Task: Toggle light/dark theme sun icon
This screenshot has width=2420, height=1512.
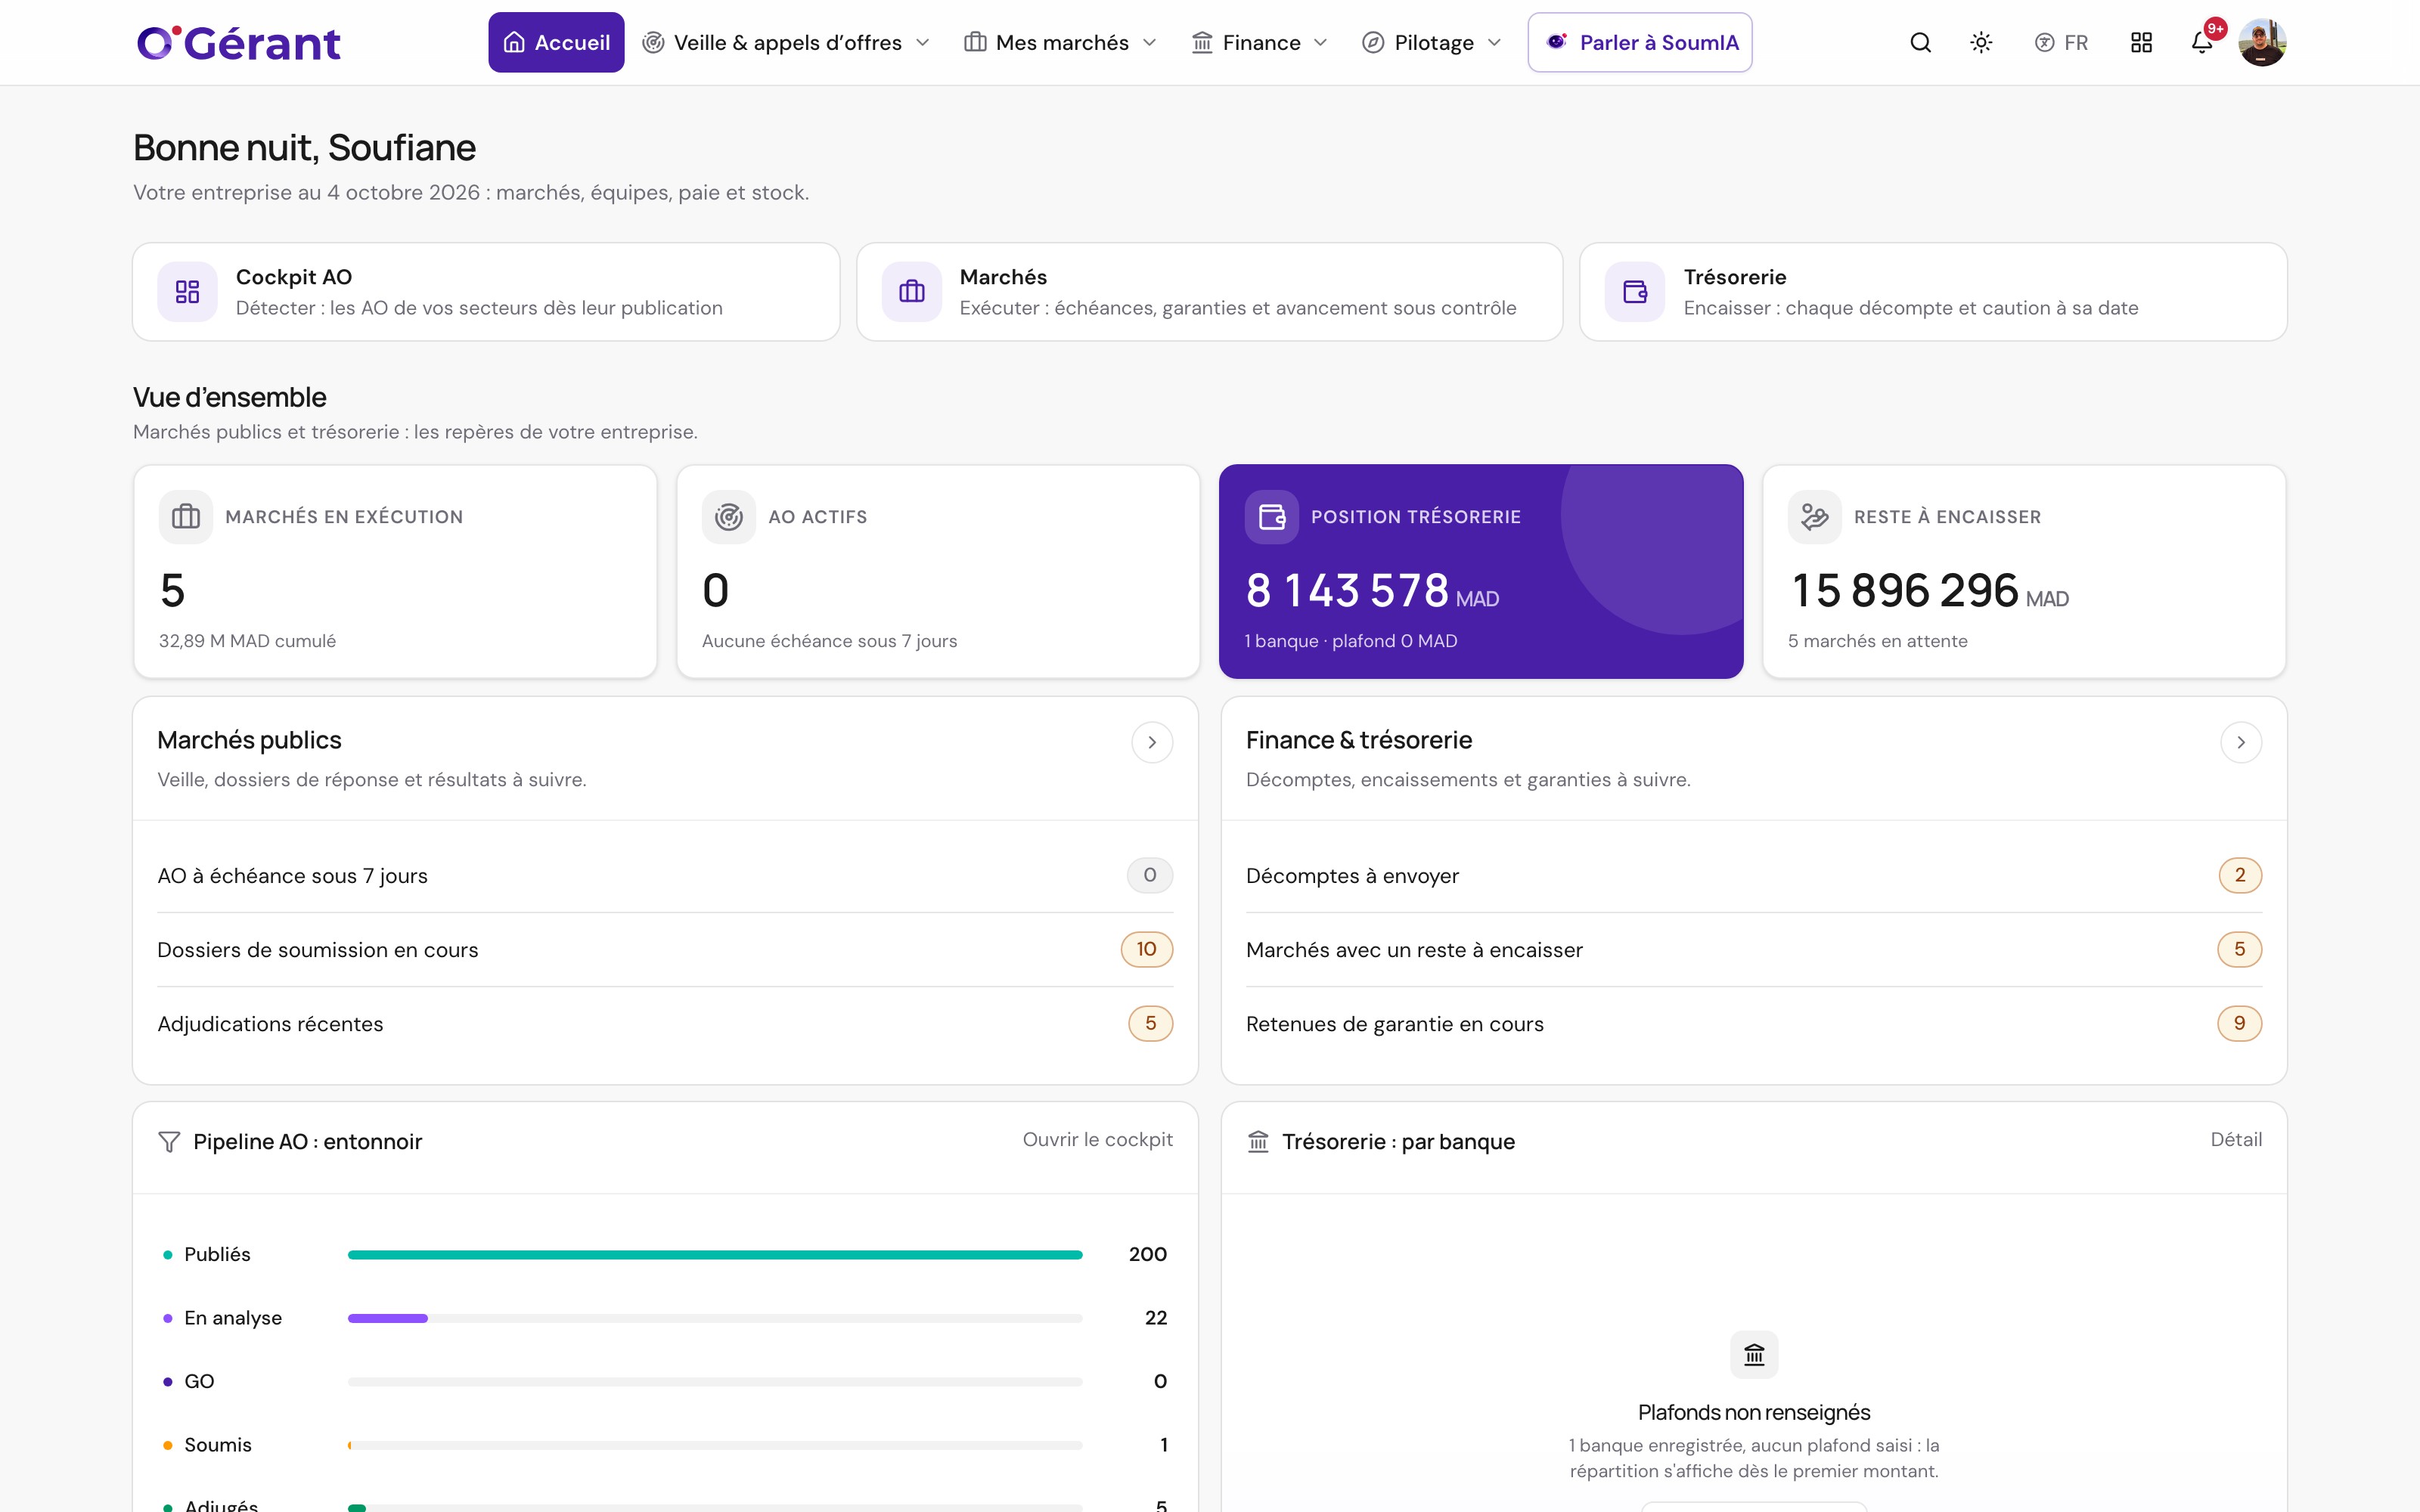Action: (x=1981, y=43)
